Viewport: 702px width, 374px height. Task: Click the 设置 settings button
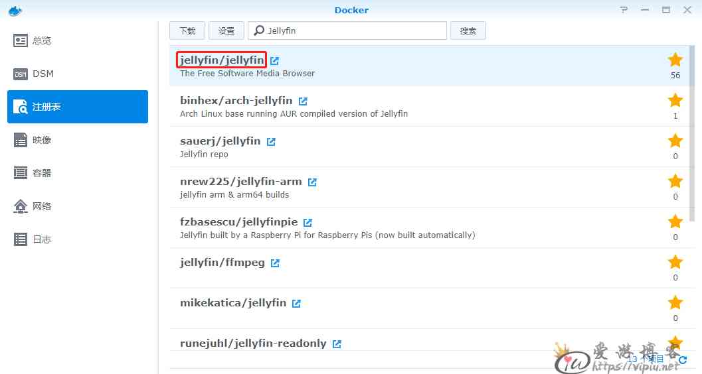pyautogui.click(x=226, y=31)
